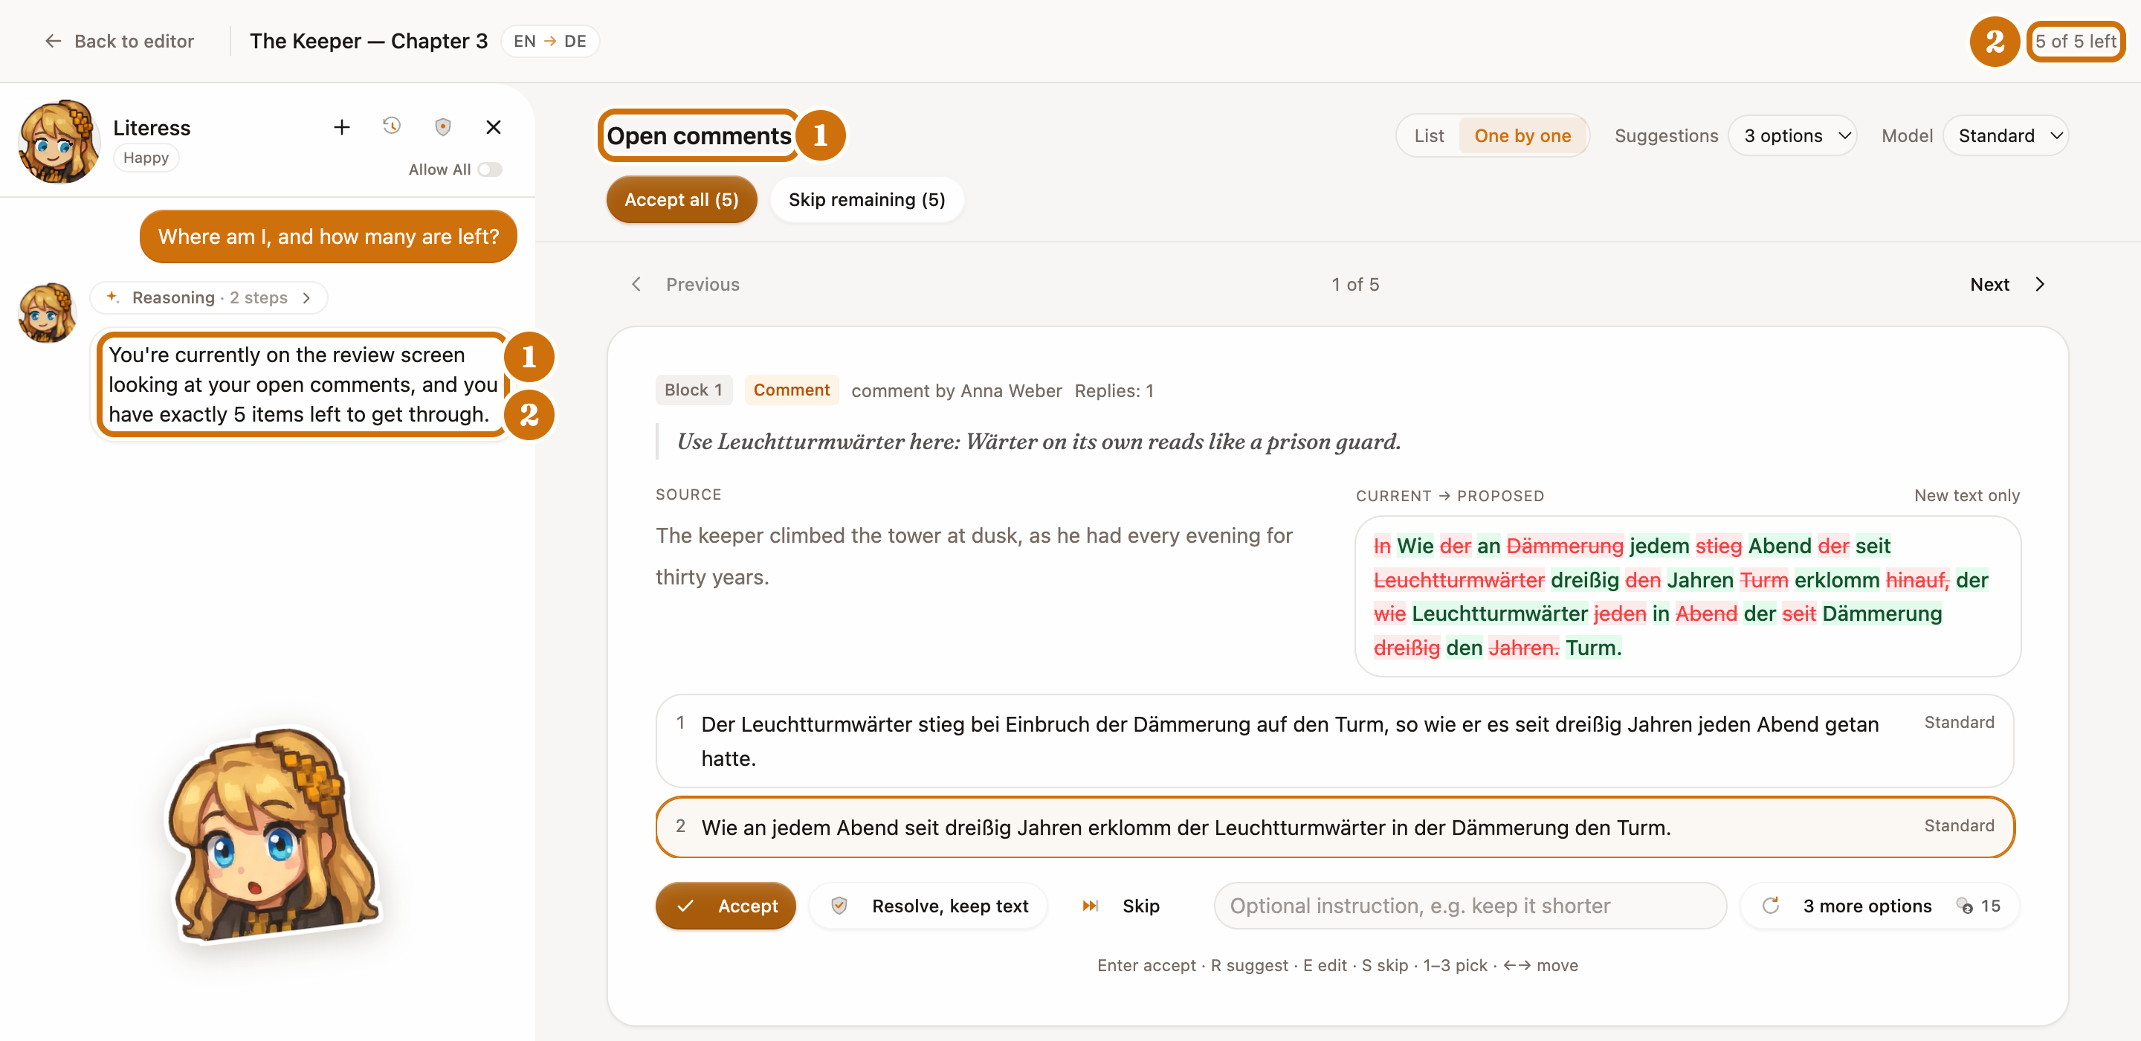This screenshot has height=1041, width=2141.
Task: Click 3 more options button
Action: [1879, 906]
